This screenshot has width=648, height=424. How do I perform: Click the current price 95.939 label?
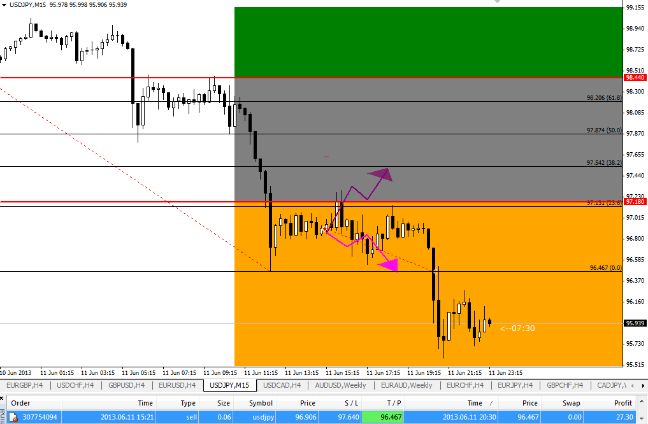pos(635,323)
